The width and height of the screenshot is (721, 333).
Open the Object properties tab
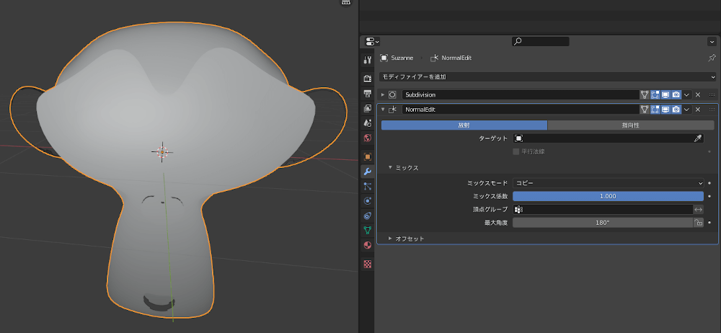[367, 156]
